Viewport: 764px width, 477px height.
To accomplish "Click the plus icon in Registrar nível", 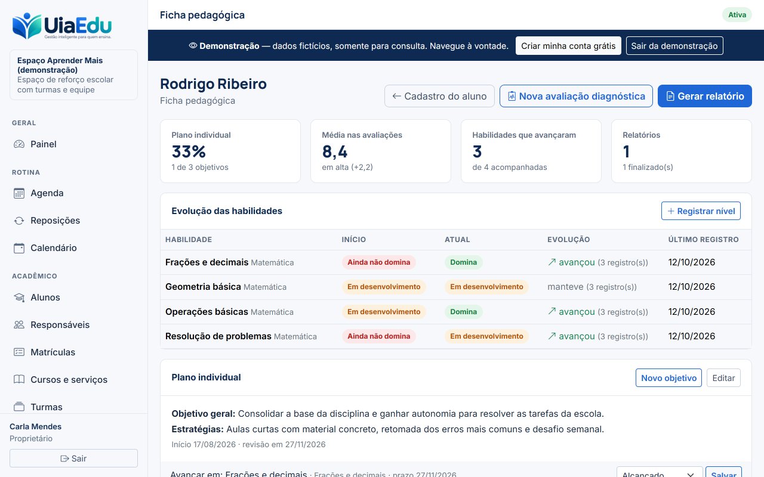I will (x=671, y=211).
